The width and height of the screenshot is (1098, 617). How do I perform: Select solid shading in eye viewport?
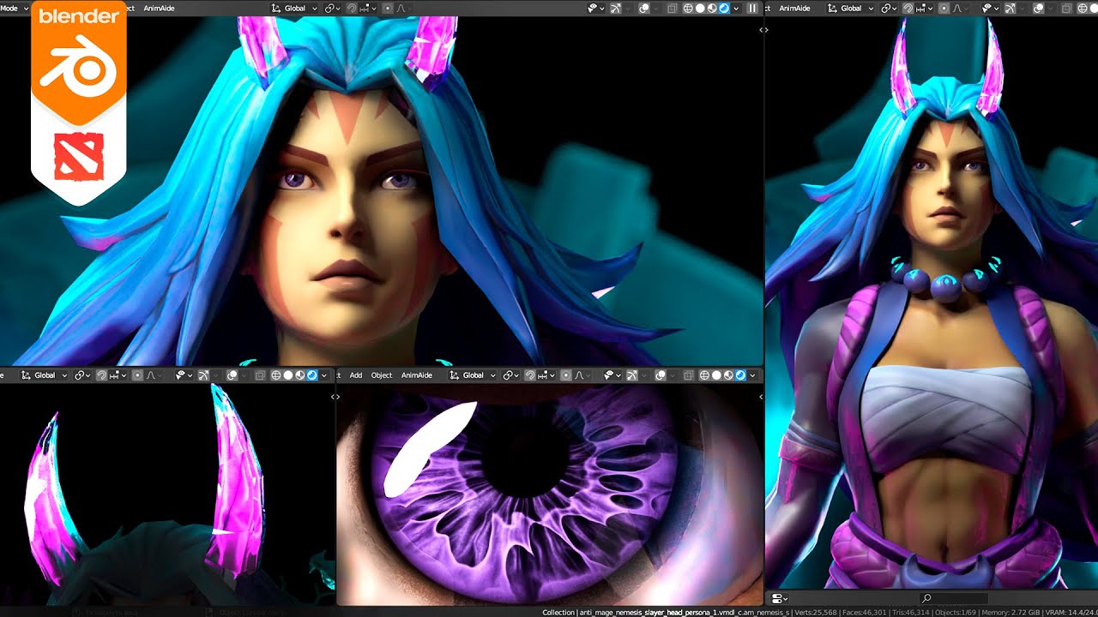[716, 375]
